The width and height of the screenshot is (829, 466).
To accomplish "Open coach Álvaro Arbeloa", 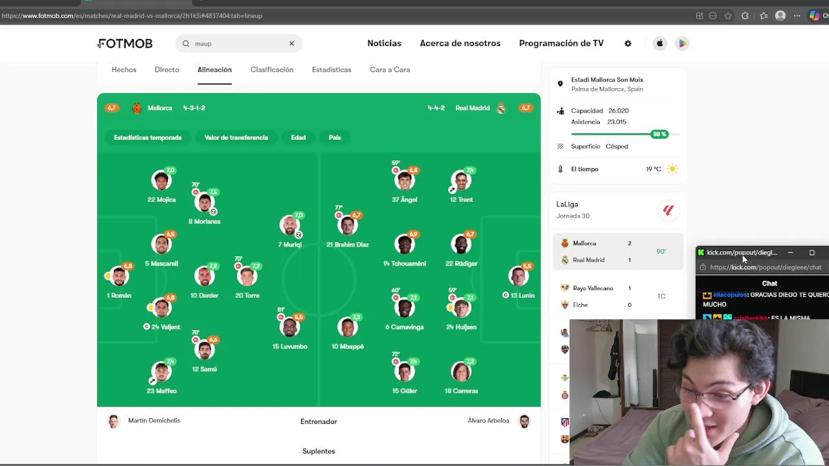I will [x=499, y=421].
